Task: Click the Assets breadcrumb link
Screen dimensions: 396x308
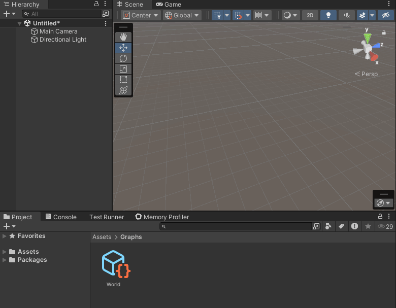Action: 102,237
